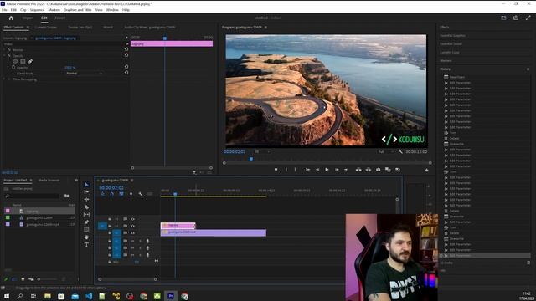
Task: Open History panel menu
Action: tap(528, 69)
